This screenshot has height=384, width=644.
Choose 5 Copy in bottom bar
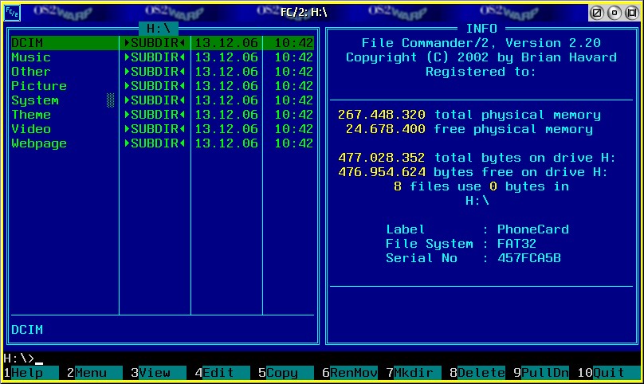point(286,373)
